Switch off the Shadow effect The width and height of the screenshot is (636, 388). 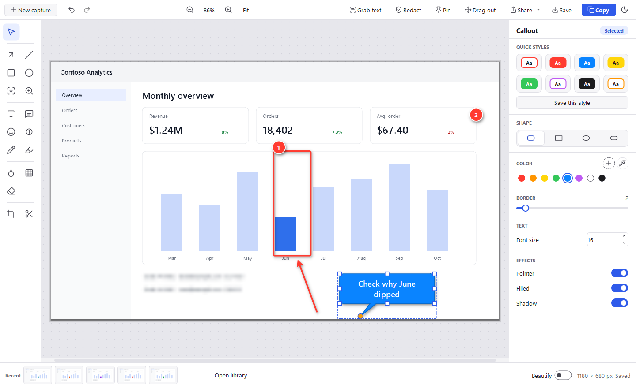tap(620, 303)
